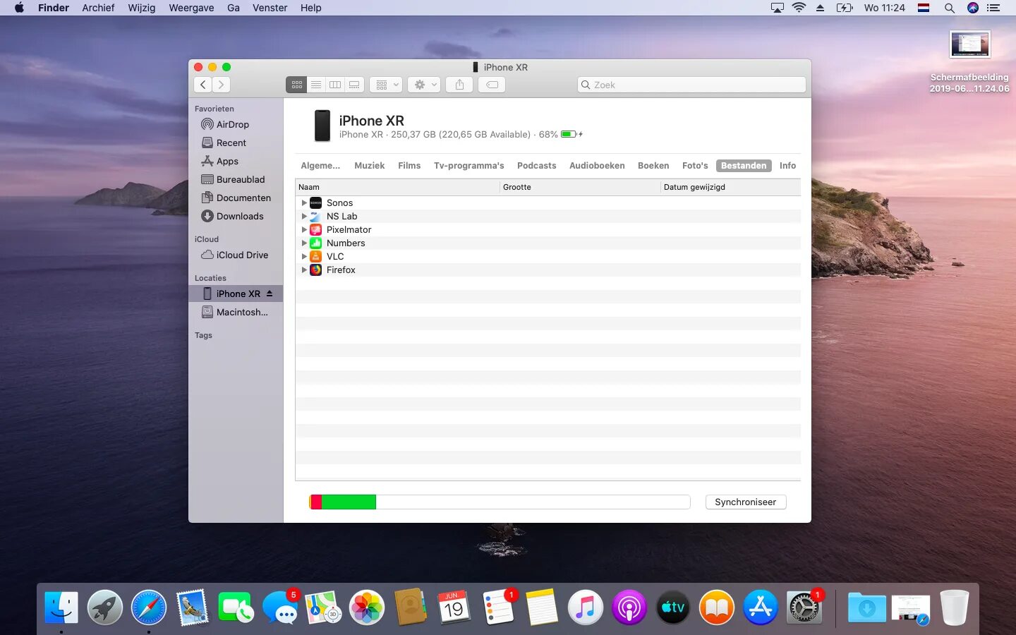This screenshot has height=635, width=1016.
Task: Switch to the Boeken tab
Action: (x=653, y=166)
